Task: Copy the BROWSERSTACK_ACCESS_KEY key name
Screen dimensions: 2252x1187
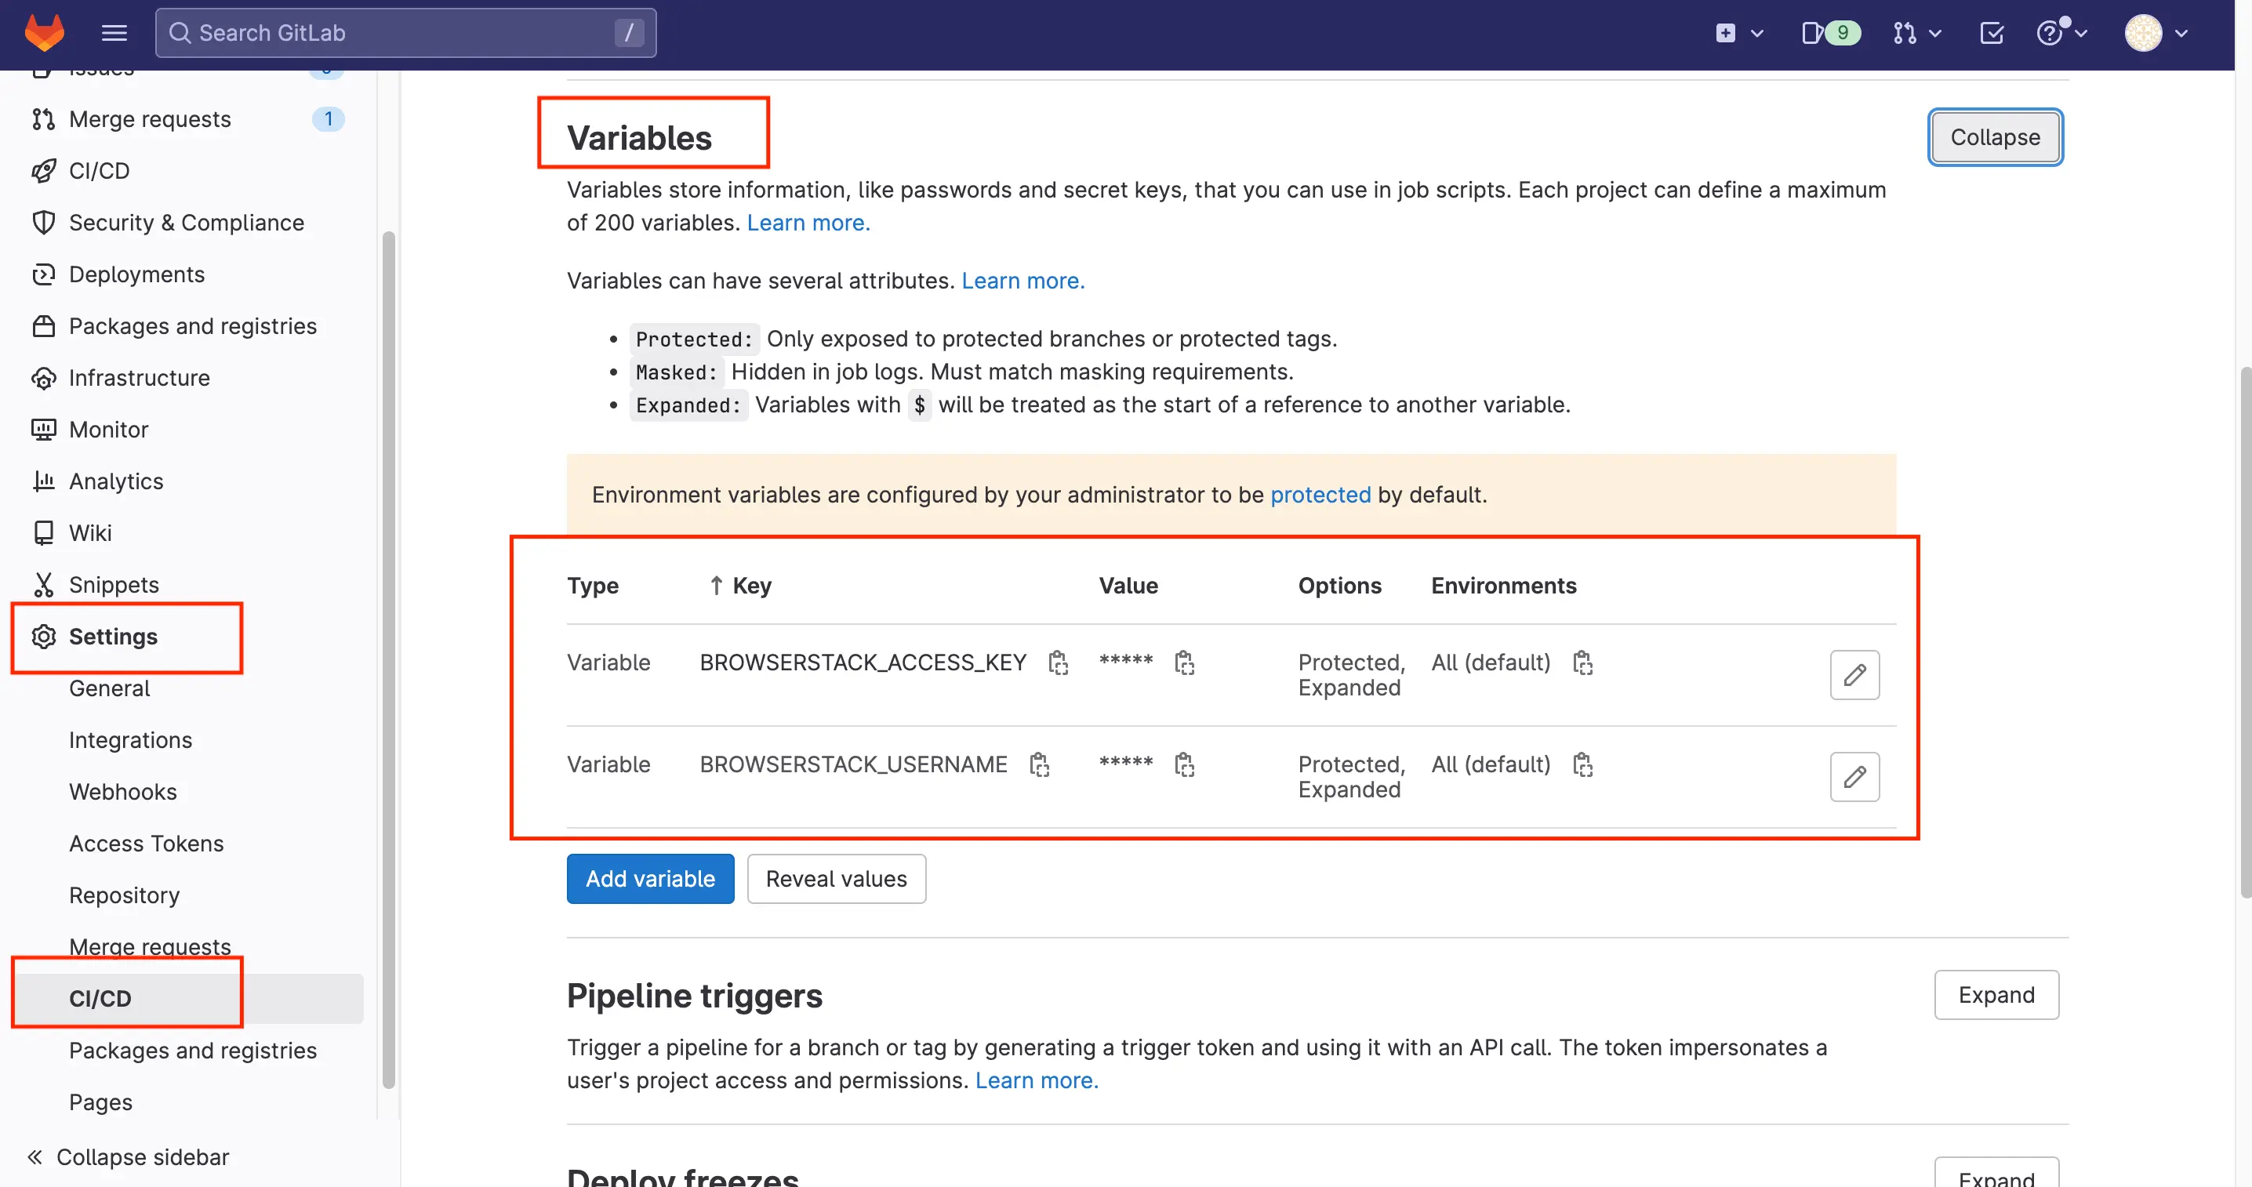Action: [x=1058, y=662]
